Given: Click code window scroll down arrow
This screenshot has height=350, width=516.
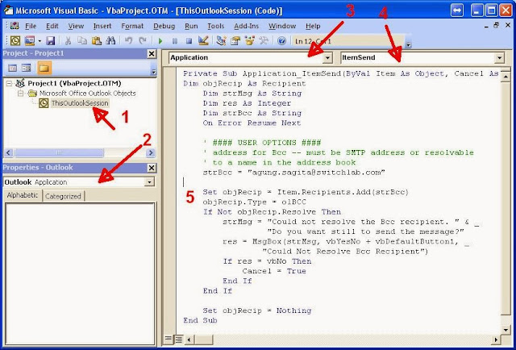Looking at the screenshot, I should (x=506, y=330).
